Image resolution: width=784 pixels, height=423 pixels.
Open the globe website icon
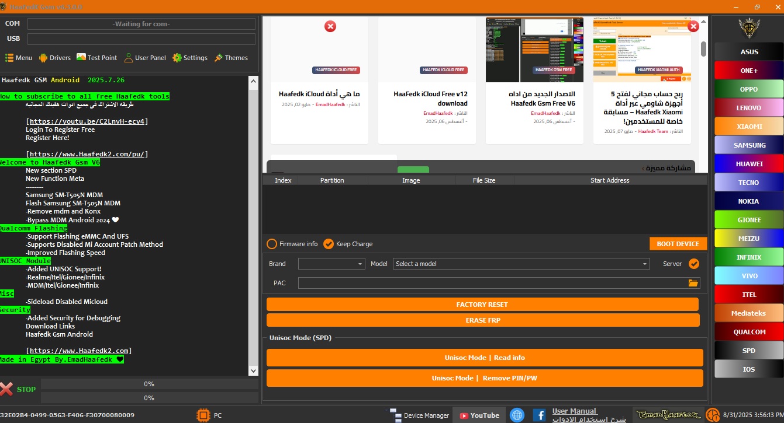coord(517,415)
